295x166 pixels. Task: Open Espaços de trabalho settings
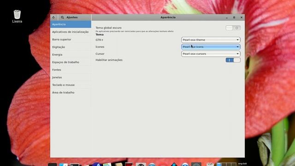point(71,62)
